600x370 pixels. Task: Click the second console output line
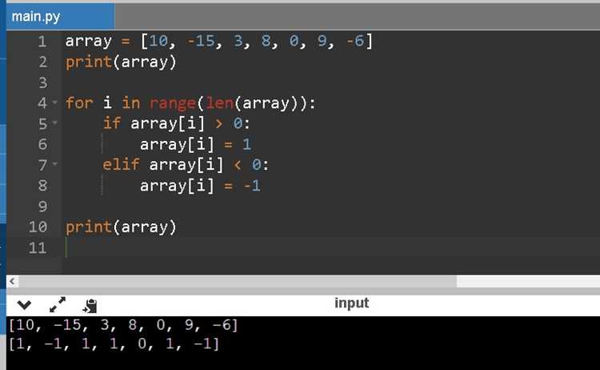tap(114, 344)
